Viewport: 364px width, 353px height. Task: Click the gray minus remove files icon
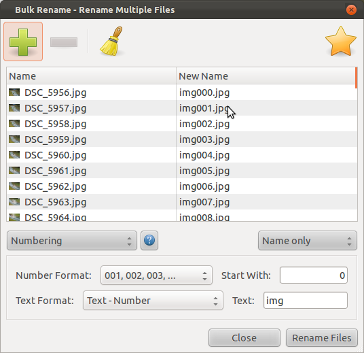64,42
